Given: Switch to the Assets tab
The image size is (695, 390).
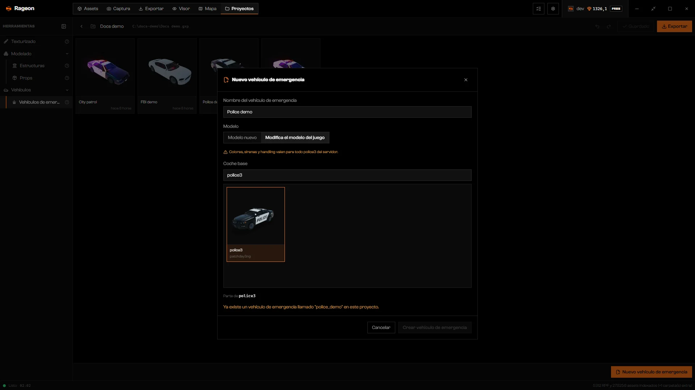Looking at the screenshot, I should click(88, 9).
